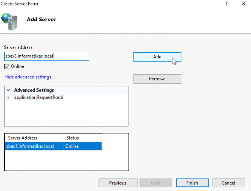Click the Previous button
Screen dimensions: 251x191
coord(118,183)
